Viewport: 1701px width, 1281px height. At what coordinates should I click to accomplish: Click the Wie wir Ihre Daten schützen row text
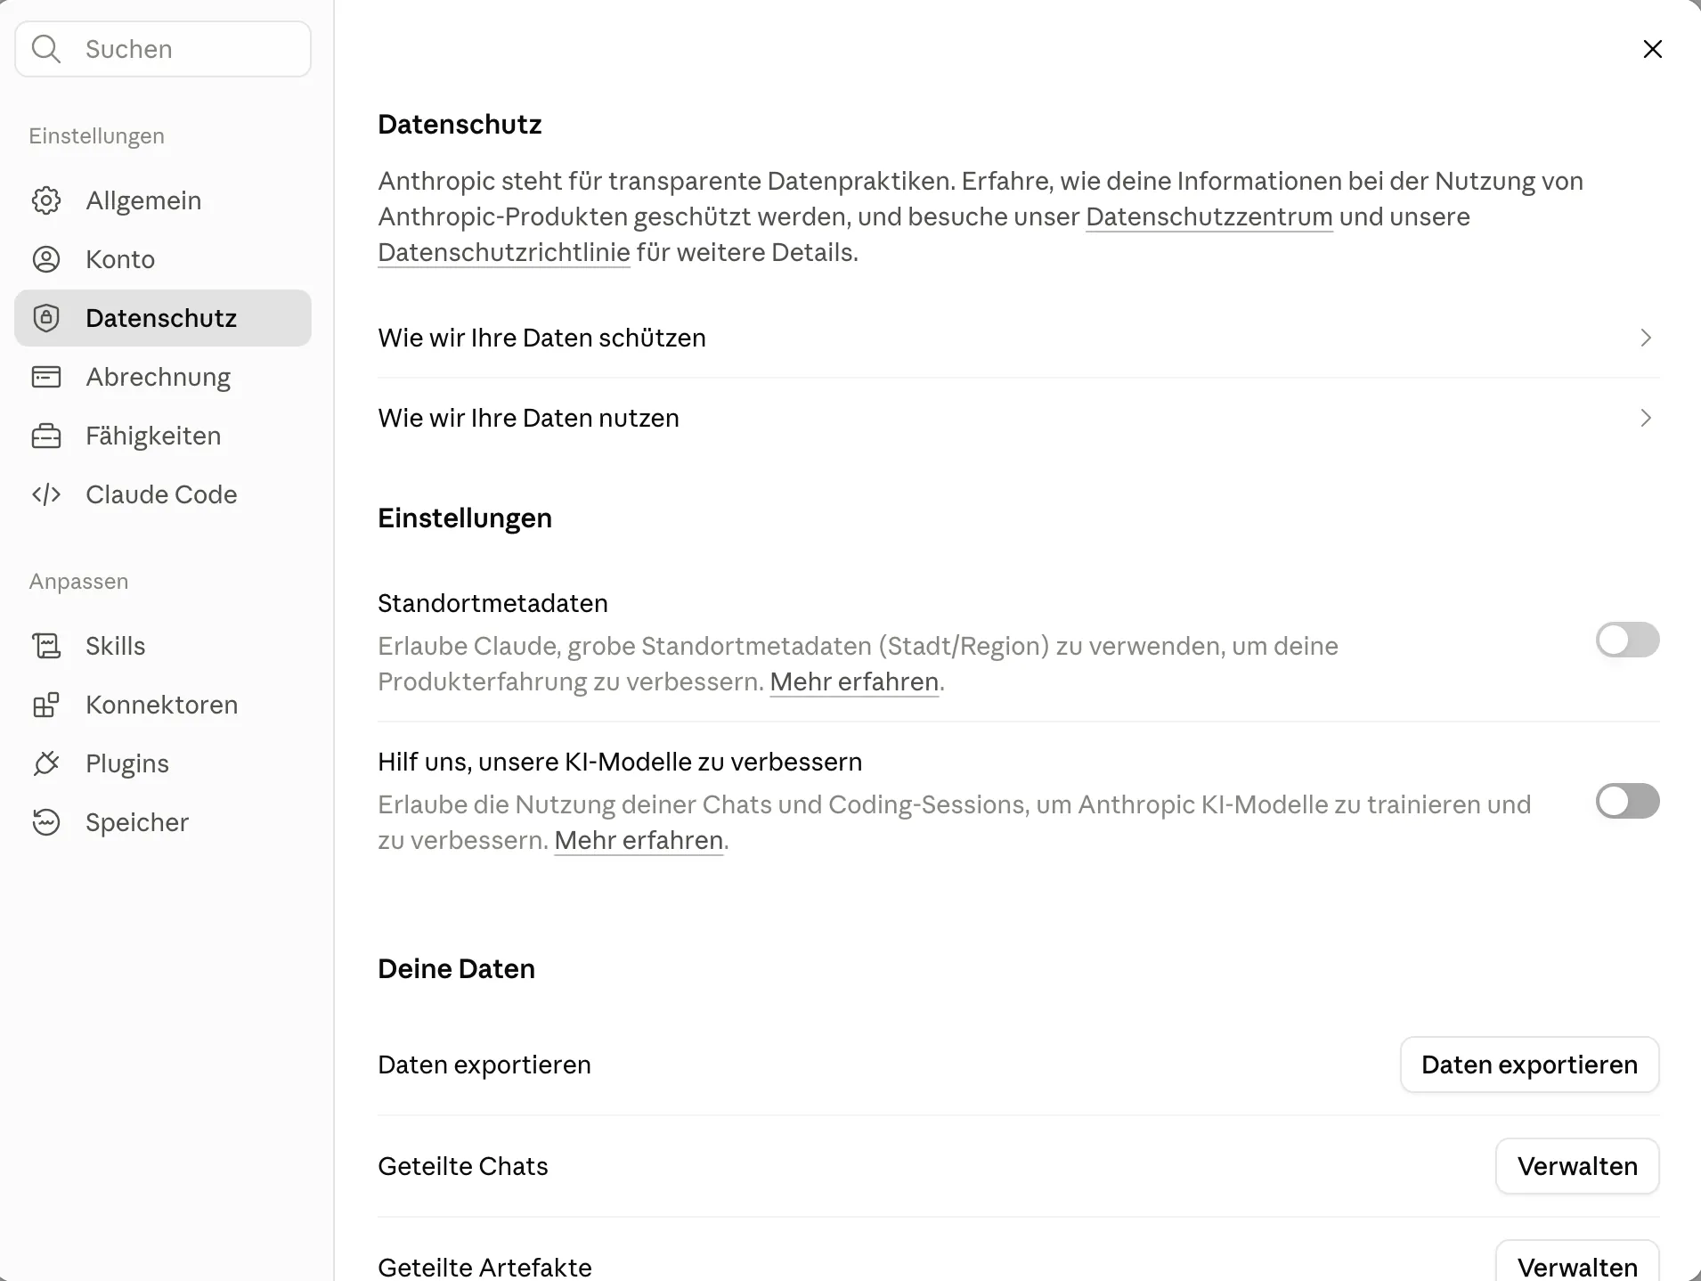pyautogui.click(x=541, y=338)
